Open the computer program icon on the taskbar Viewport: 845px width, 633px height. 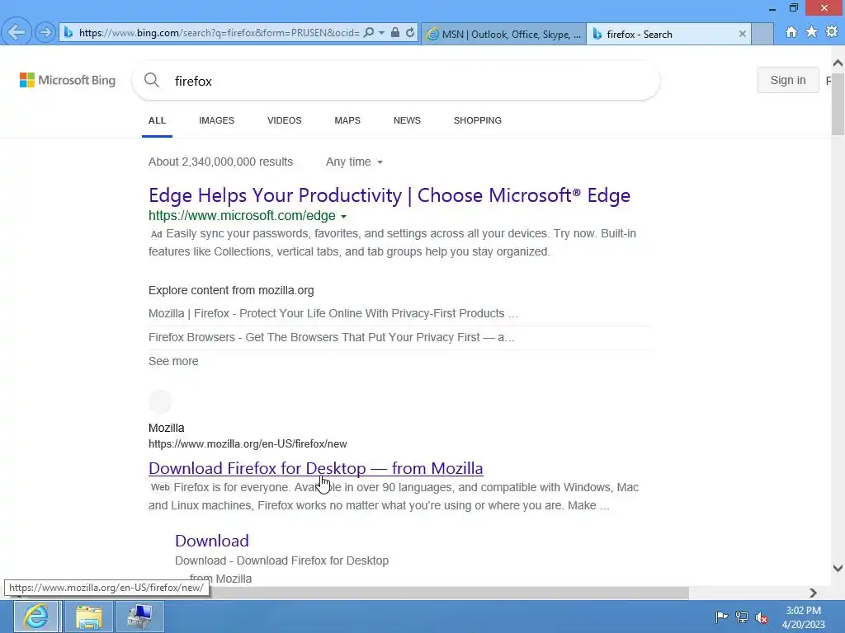[x=139, y=617]
